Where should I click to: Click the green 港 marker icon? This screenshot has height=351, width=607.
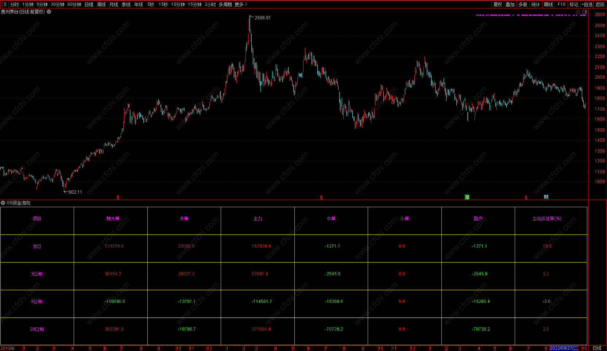(x=467, y=197)
